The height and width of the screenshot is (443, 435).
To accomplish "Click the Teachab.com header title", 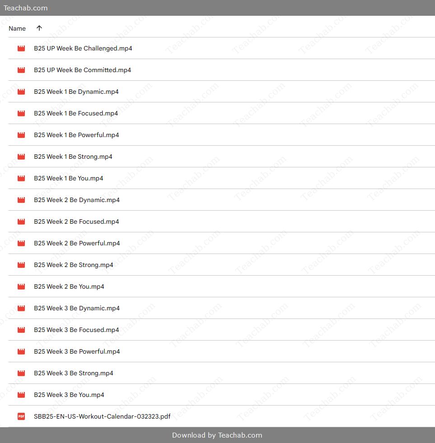I will [x=25, y=8].
